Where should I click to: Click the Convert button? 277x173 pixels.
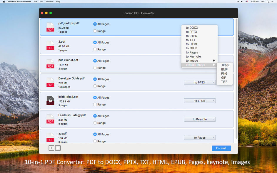(x=221, y=148)
